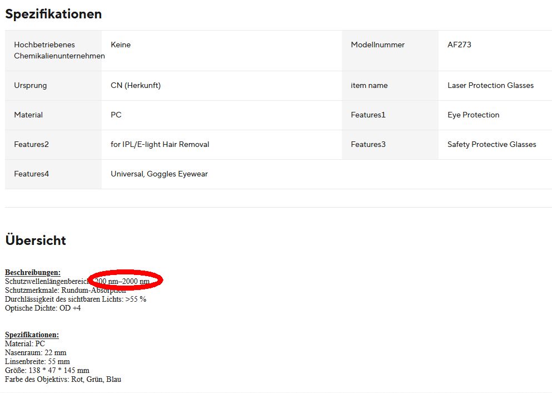552x393 pixels.
Task: Click 'Safety Protective Glasses' value
Action: coord(491,144)
